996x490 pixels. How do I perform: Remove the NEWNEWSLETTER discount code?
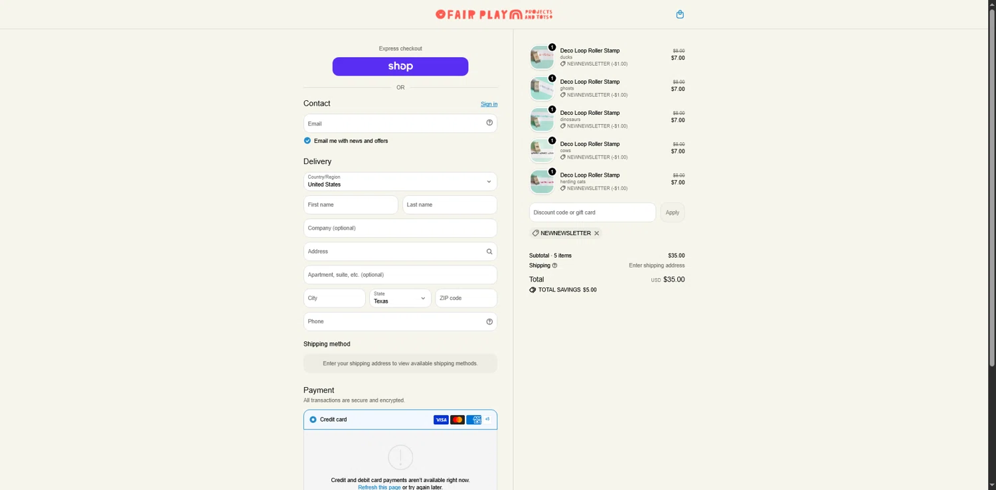tap(596, 233)
